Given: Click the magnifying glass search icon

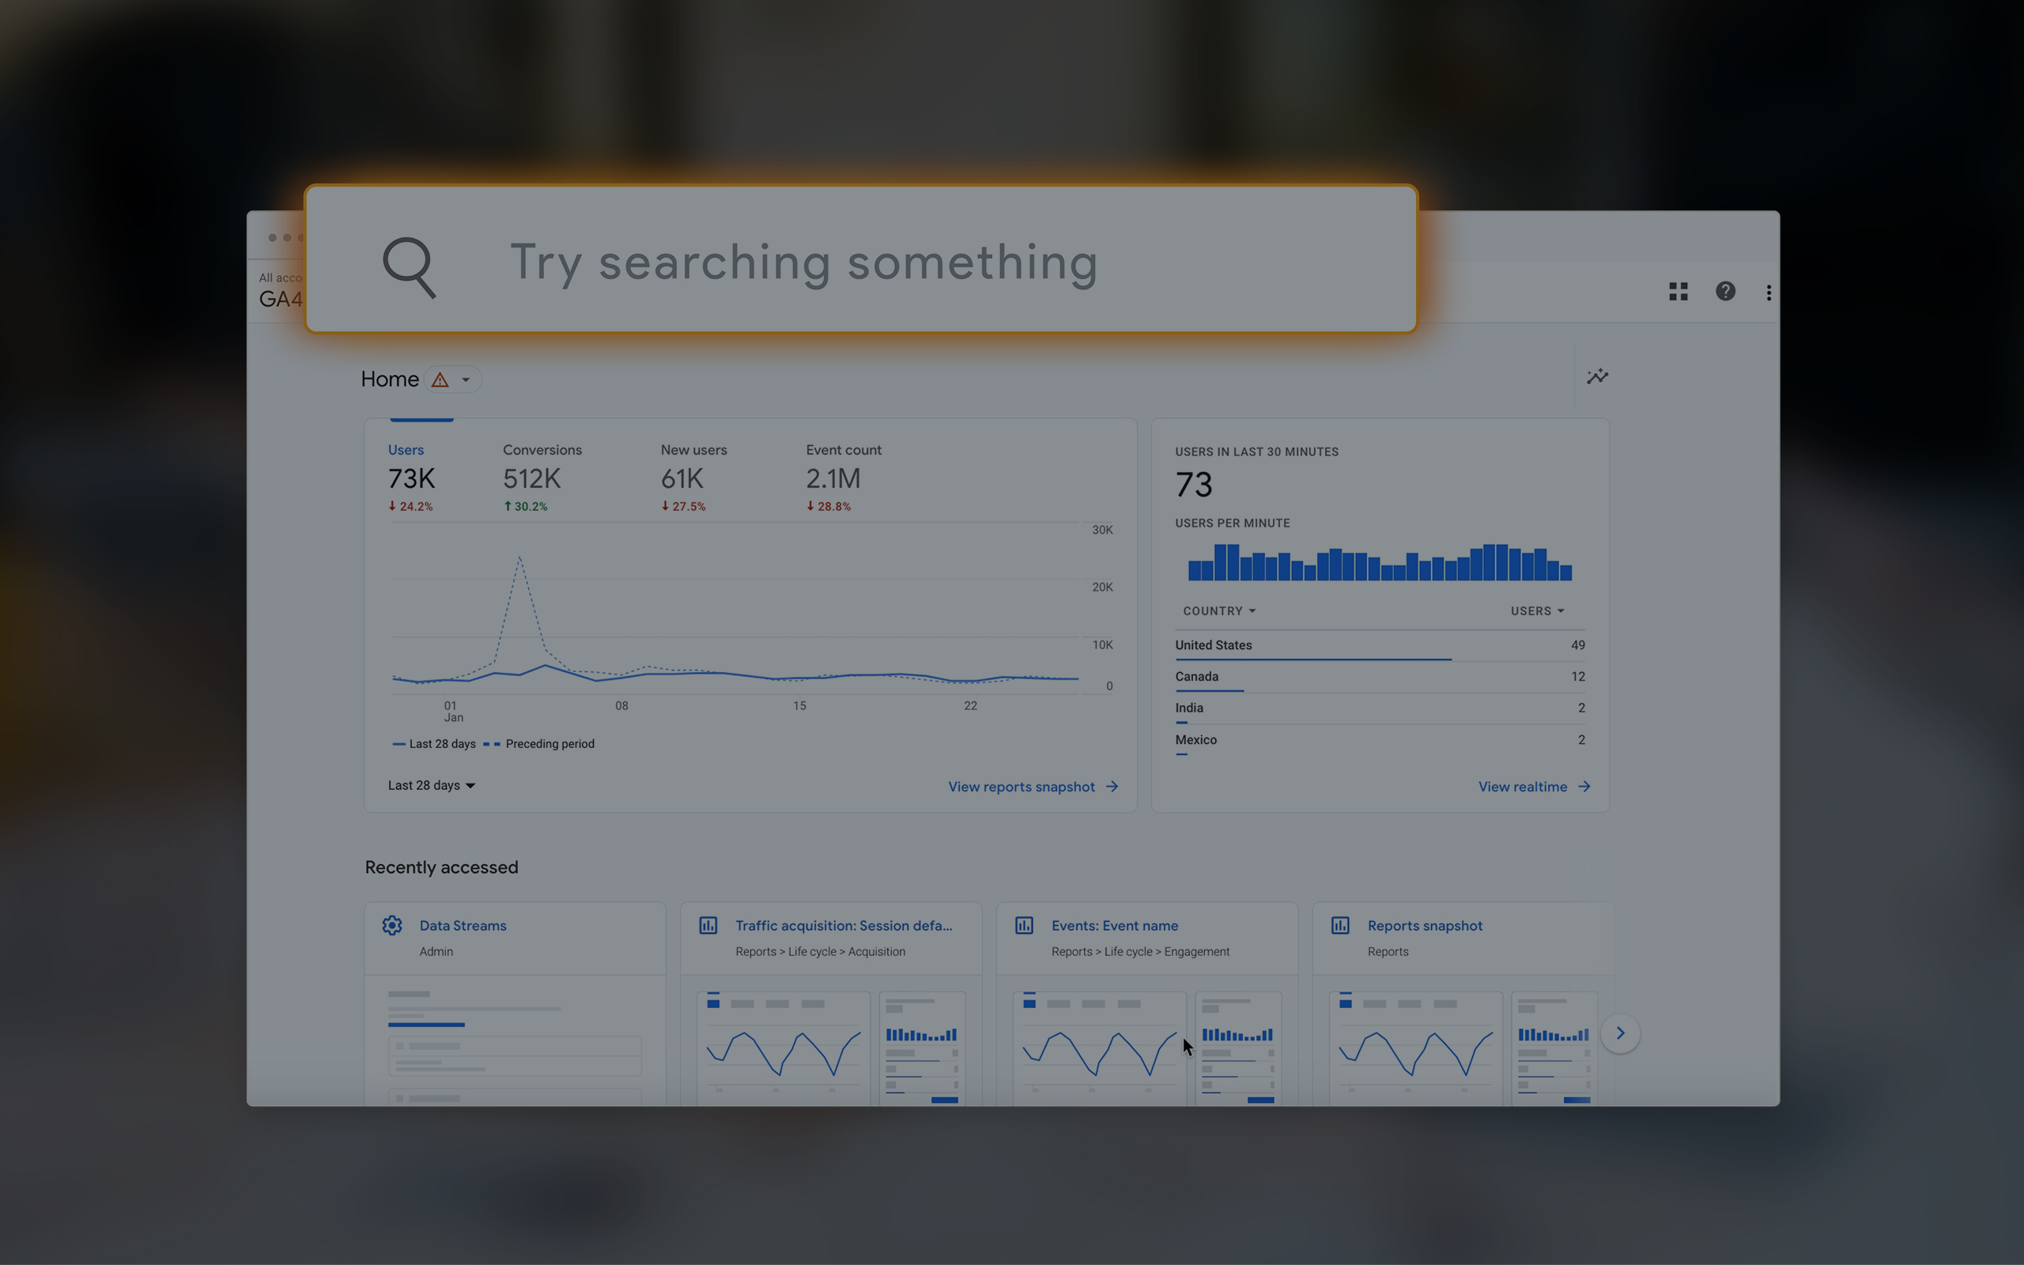Looking at the screenshot, I should 409,267.
